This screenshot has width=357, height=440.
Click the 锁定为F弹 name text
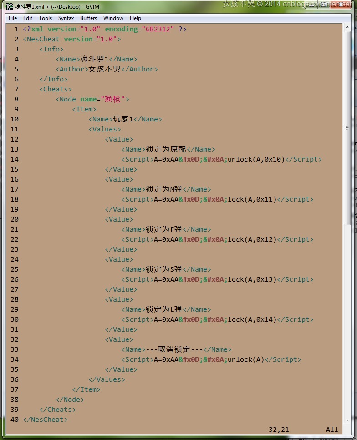tap(164, 229)
